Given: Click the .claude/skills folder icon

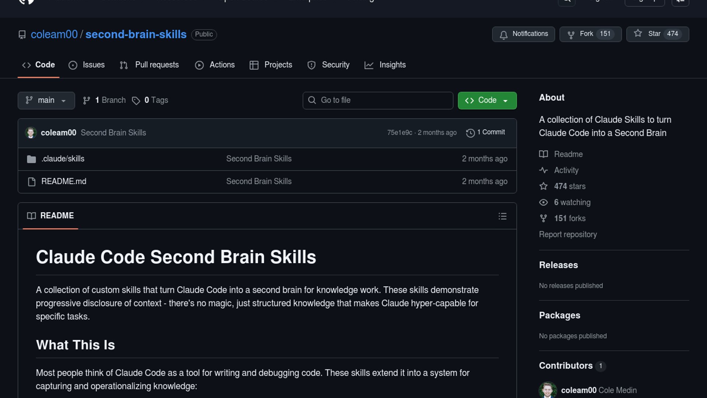Looking at the screenshot, I should pos(31,159).
